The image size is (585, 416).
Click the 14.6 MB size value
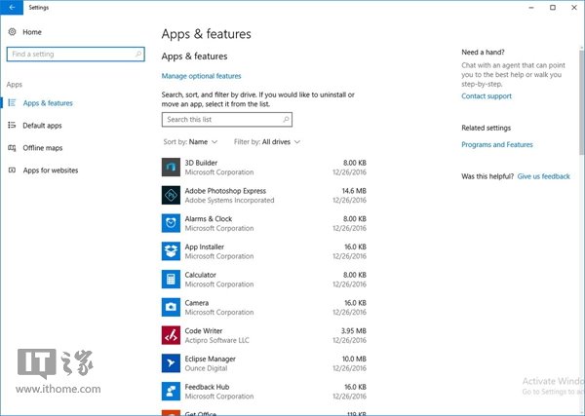click(354, 191)
